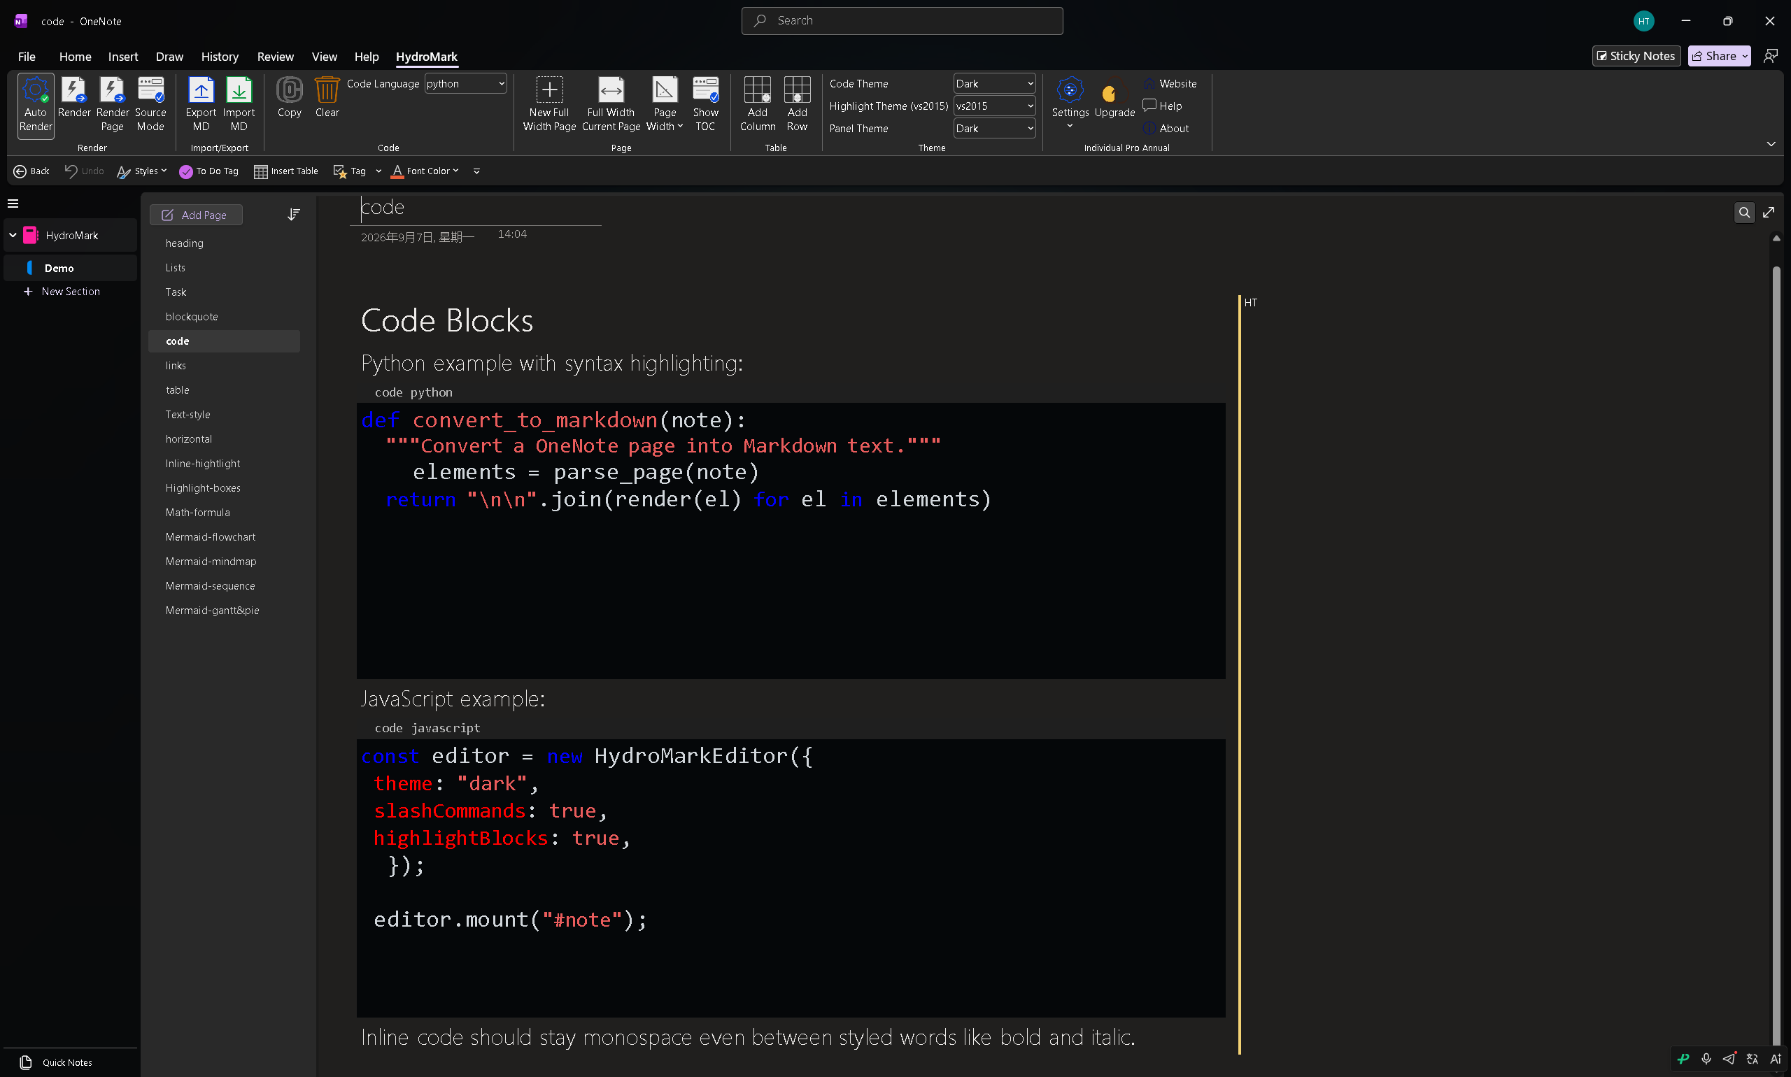Click the Upgrade icon
1791x1077 pixels.
[1114, 98]
